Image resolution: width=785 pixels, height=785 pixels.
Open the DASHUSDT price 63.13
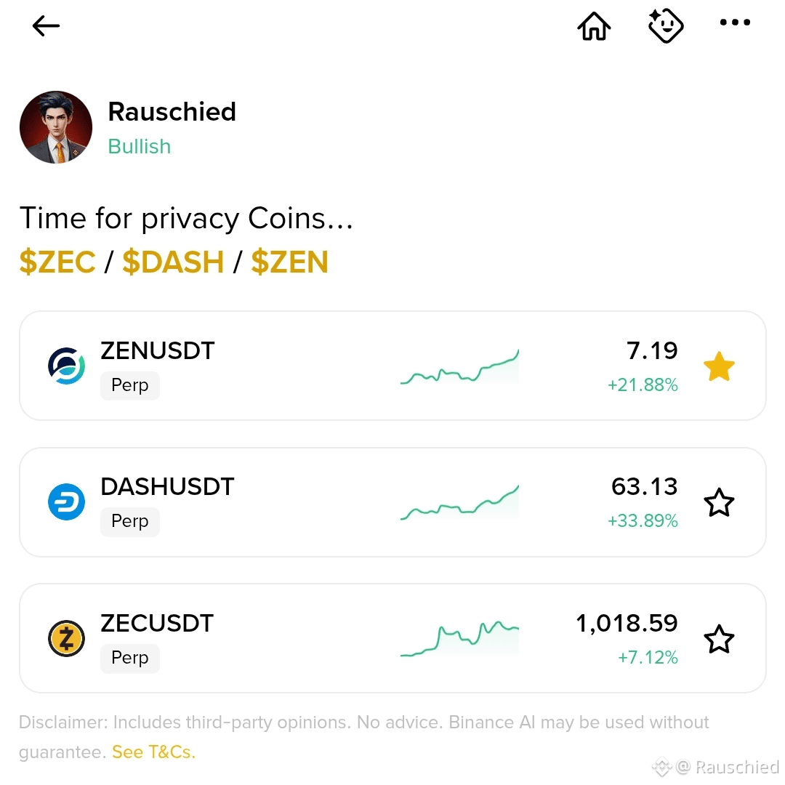(644, 486)
